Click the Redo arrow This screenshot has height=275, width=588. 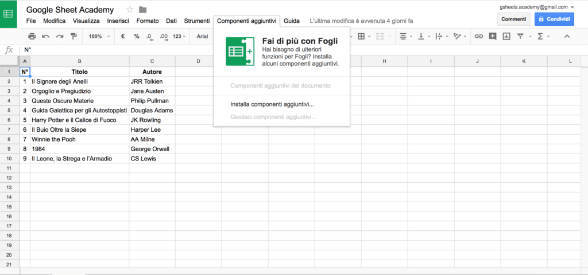click(x=60, y=36)
